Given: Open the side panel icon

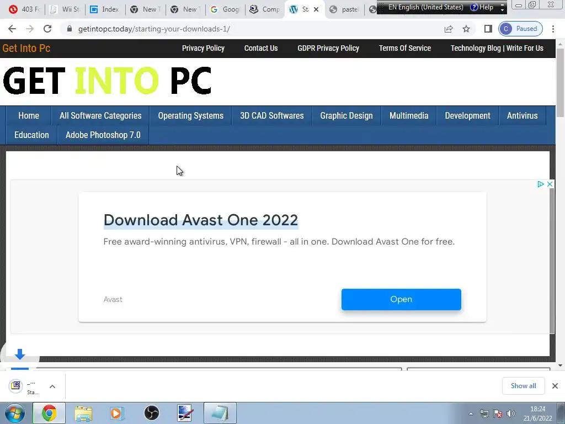Looking at the screenshot, I should [x=488, y=29].
